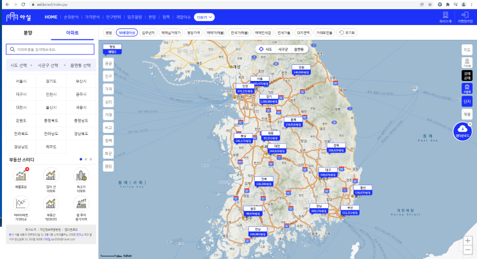Expand the 시도 선택 step selector

tap(19, 65)
